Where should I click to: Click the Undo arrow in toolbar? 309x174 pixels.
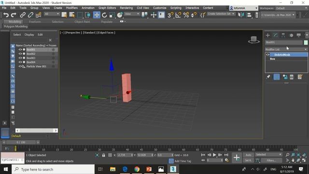6,15
